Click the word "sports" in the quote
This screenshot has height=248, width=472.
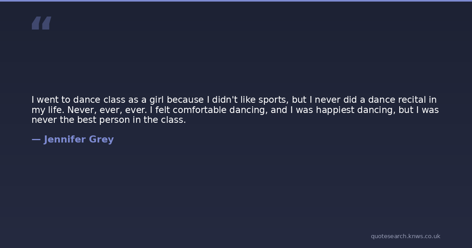tap(273, 100)
